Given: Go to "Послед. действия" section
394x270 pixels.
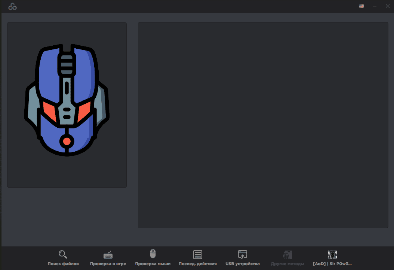Looking at the screenshot, I should 198,264.
